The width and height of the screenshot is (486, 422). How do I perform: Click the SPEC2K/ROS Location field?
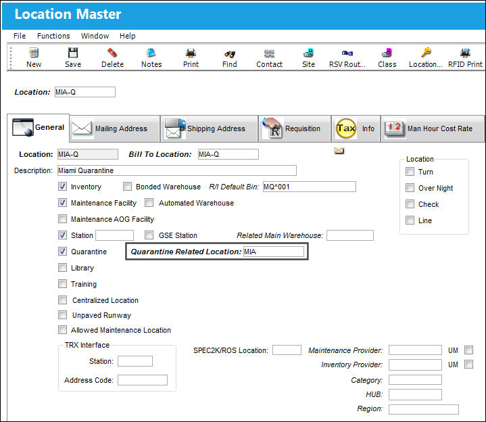(287, 350)
